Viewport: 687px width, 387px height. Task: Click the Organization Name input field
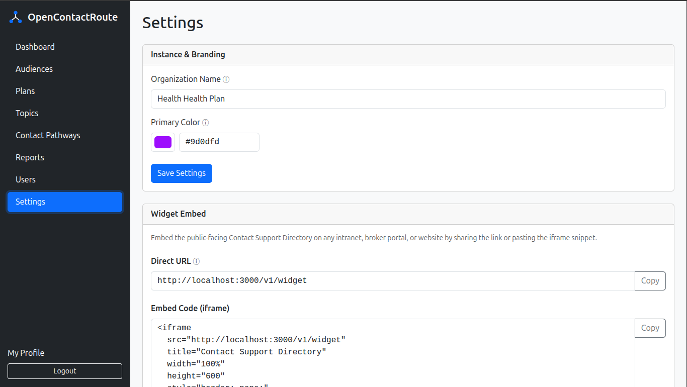pos(408,99)
